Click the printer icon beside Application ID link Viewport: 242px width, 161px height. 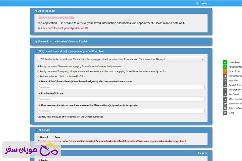[x=39, y=28]
